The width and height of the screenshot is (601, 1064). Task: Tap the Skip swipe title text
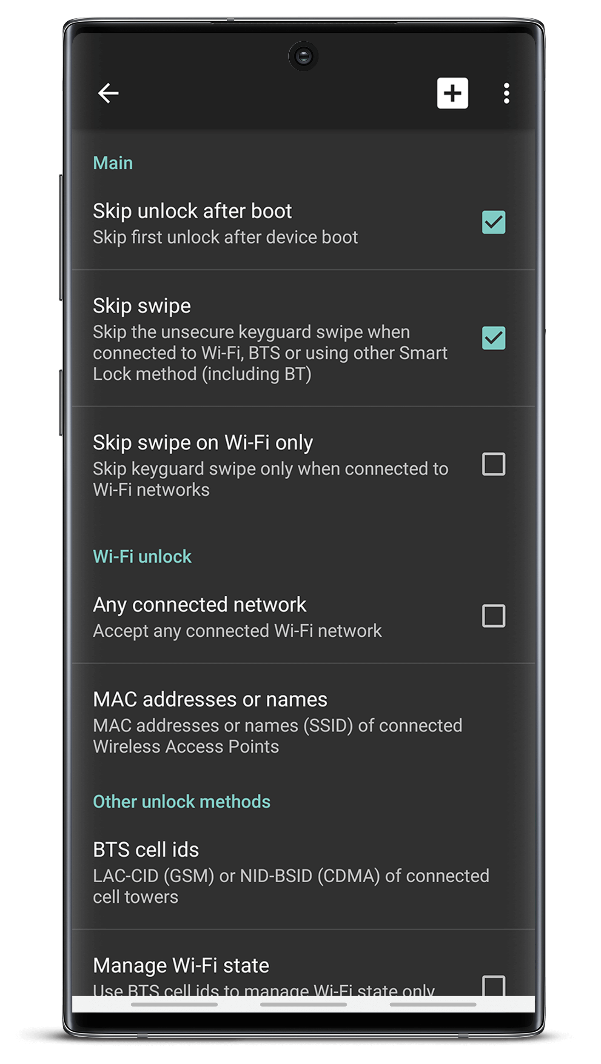pyautogui.click(x=142, y=306)
